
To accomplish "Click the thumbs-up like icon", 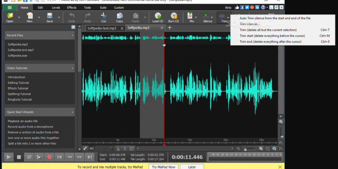I will [237, 7].
